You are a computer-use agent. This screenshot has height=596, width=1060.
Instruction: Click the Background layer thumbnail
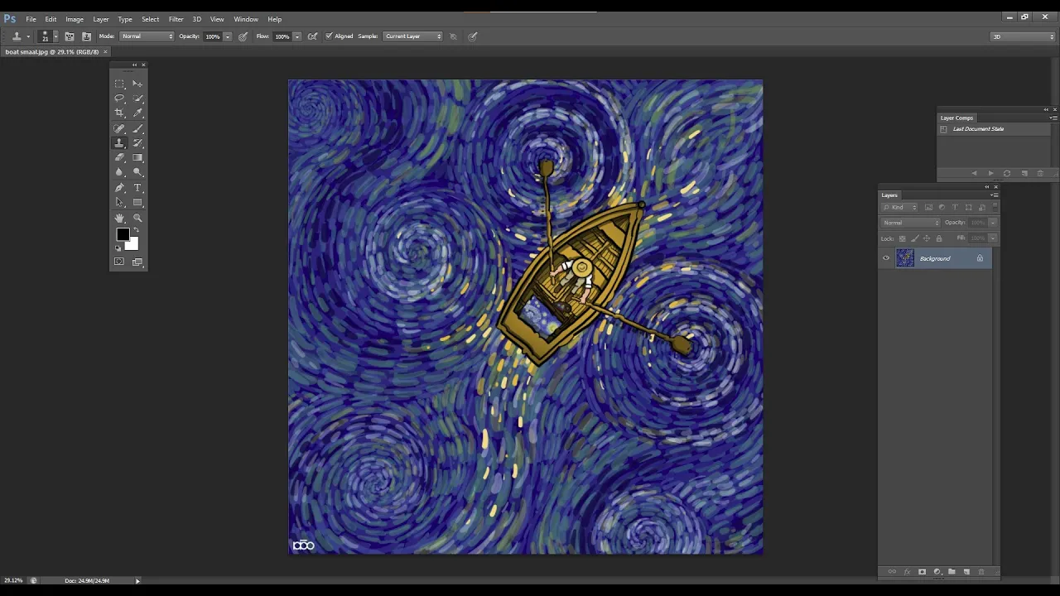905,258
